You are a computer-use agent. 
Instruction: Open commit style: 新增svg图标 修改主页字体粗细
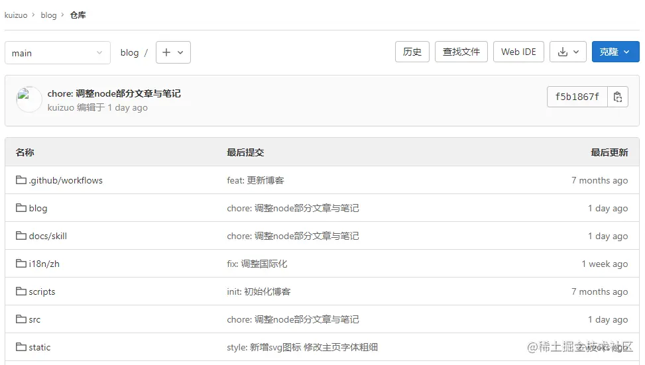pyautogui.click(x=302, y=347)
